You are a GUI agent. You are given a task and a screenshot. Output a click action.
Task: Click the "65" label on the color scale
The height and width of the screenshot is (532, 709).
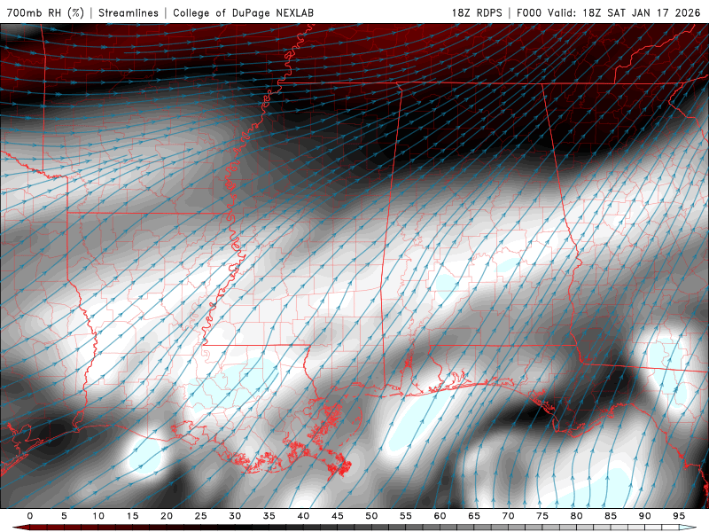click(474, 516)
